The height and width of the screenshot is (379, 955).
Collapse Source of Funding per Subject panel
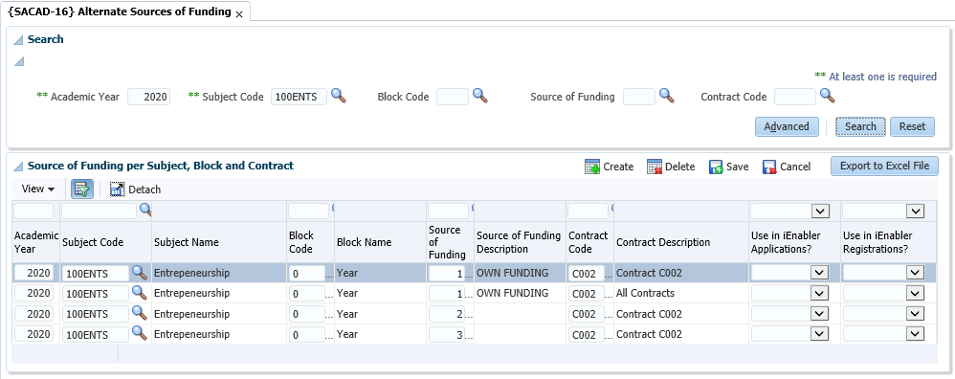(17, 167)
